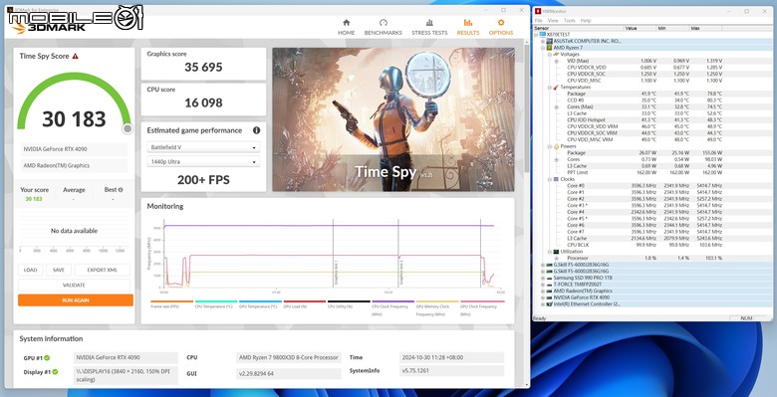
Task: Toggle the GPU Load (%) legend swatch
Action: click(304, 301)
